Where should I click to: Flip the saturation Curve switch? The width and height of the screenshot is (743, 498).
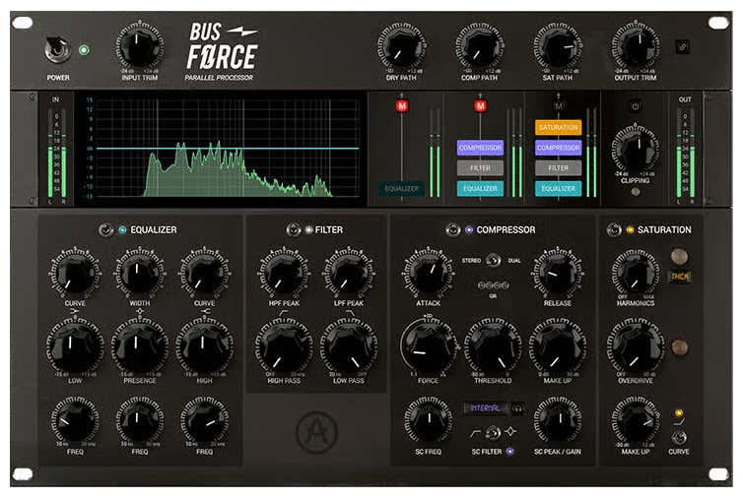(679, 436)
